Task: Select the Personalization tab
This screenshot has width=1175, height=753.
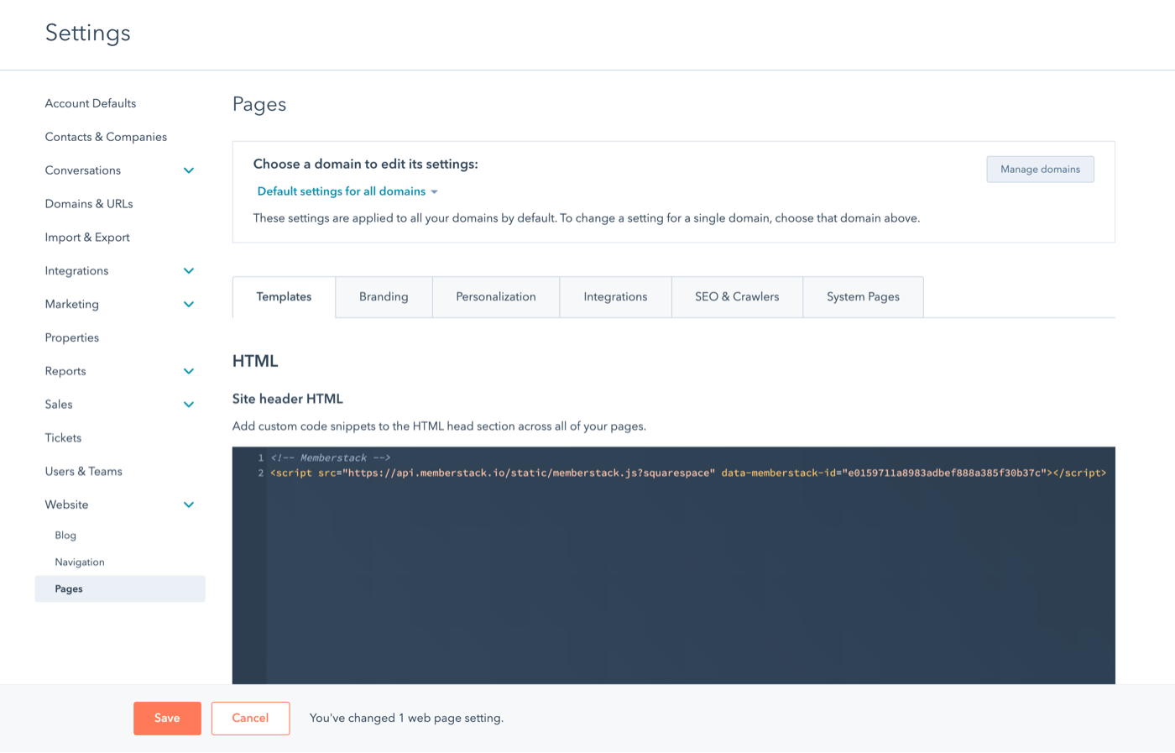Action: [495, 296]
